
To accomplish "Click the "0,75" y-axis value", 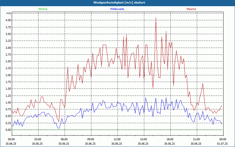I will (x=8, y=109).
